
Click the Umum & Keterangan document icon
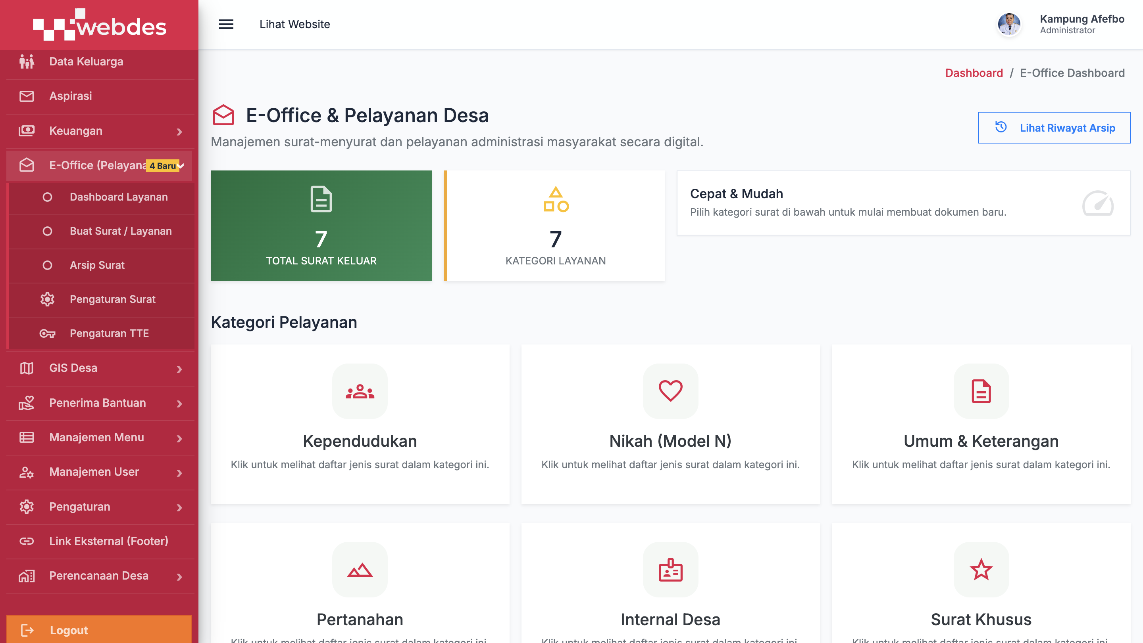pyautogui.click(x=981, y=391)
